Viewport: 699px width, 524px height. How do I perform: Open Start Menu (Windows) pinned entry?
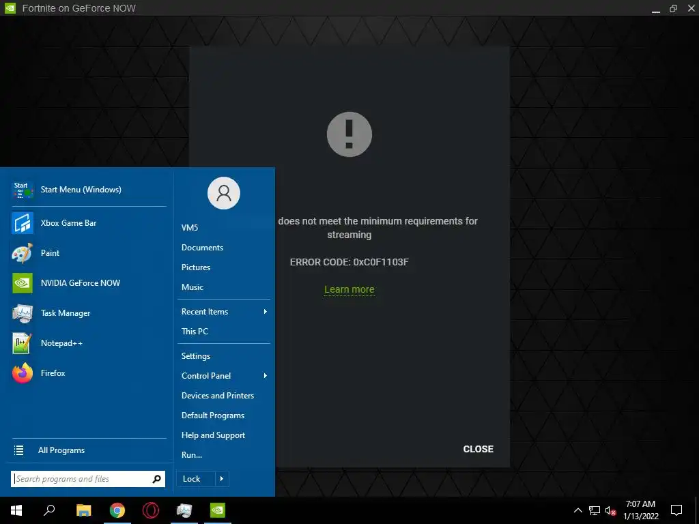(89, 190)
